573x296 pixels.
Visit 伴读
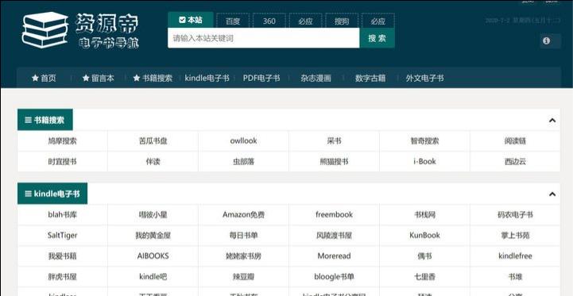(153, 162)
